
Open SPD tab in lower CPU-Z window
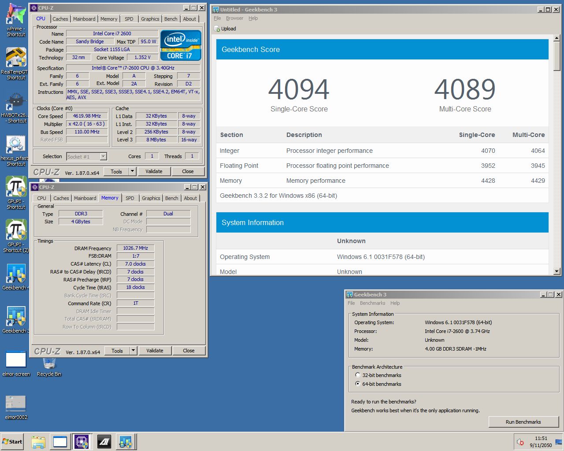point(130,198)
